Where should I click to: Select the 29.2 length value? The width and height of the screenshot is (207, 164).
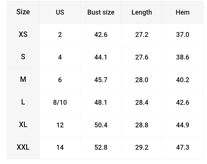point(142,147)
